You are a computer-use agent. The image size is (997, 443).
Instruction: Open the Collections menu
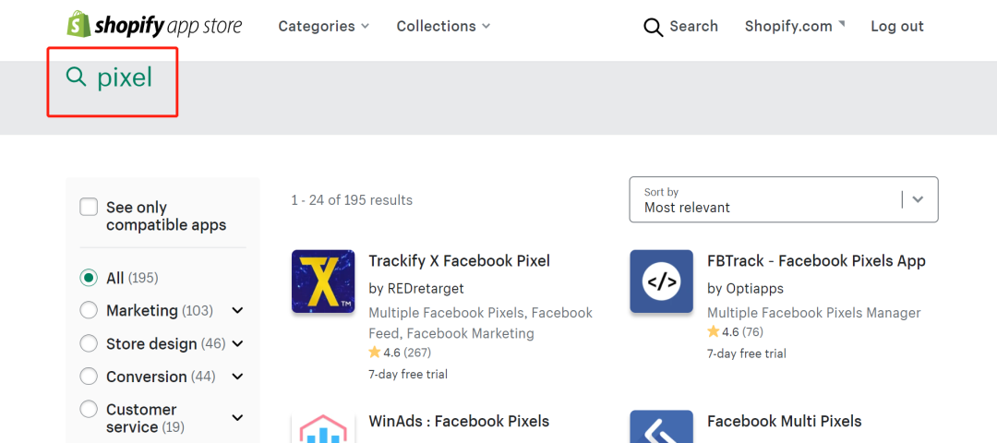tap(443, 26)
